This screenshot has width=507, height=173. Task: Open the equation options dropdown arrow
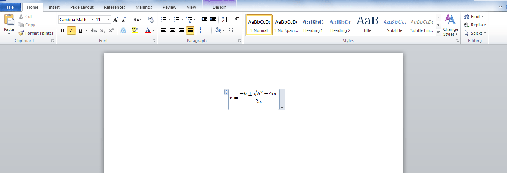pyautogui.click(x=282, y=107)
